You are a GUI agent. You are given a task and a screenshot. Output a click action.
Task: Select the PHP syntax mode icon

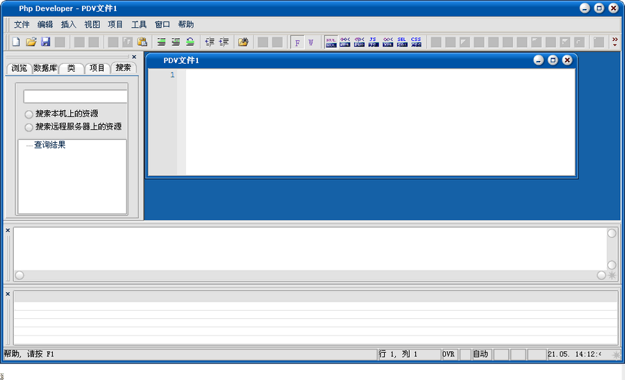(x=360, y=42)
